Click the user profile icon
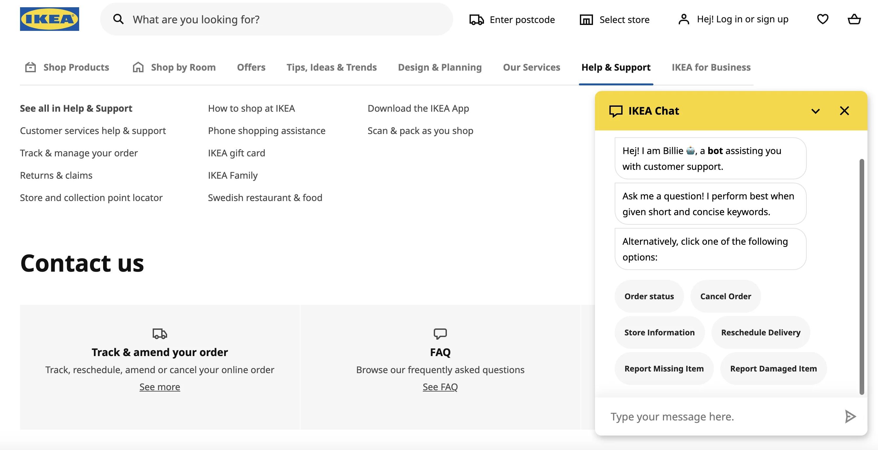The image size is (878, 450). (684, 19)
